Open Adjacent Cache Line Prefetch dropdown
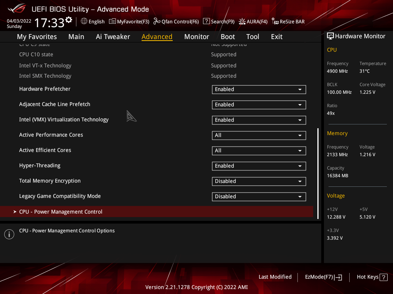The height and width of the screenshot is (294, 393). [x=259, y=105]
